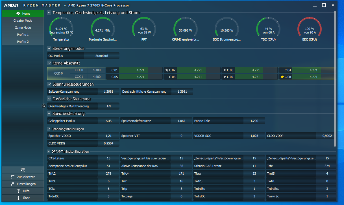Select Profile 1 in sidebar
The height and width of the screenshot is (205, 344).
(x=23, y=35)
